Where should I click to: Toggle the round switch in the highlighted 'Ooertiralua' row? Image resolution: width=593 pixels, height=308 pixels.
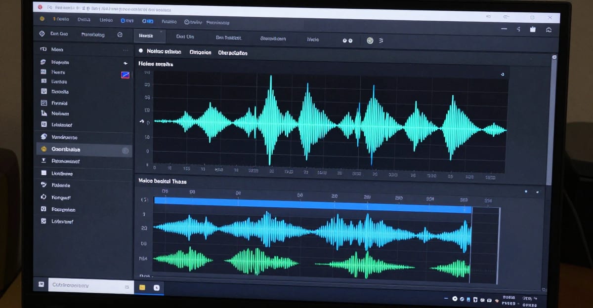pyautogui.click(x=125, y=151)
